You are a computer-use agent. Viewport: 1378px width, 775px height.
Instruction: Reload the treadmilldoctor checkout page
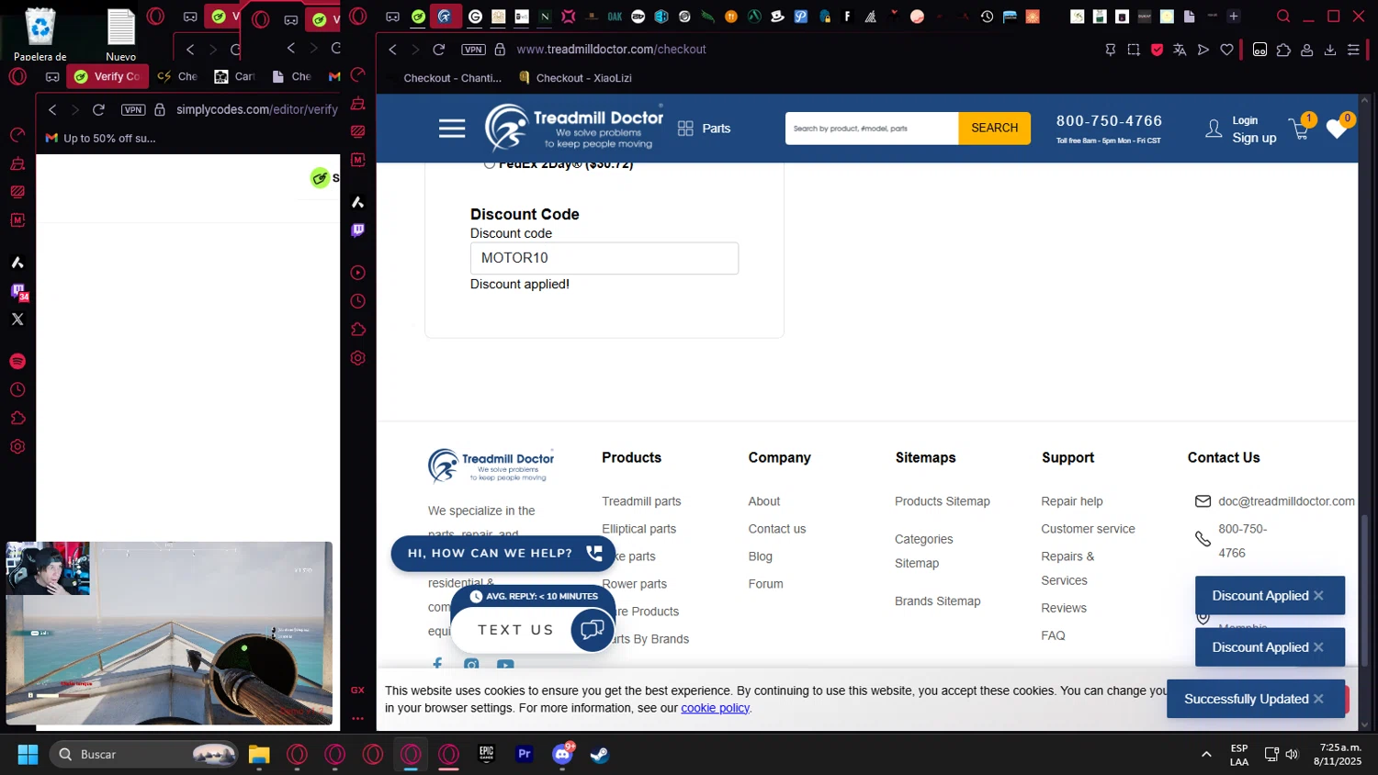pos(439,50)
